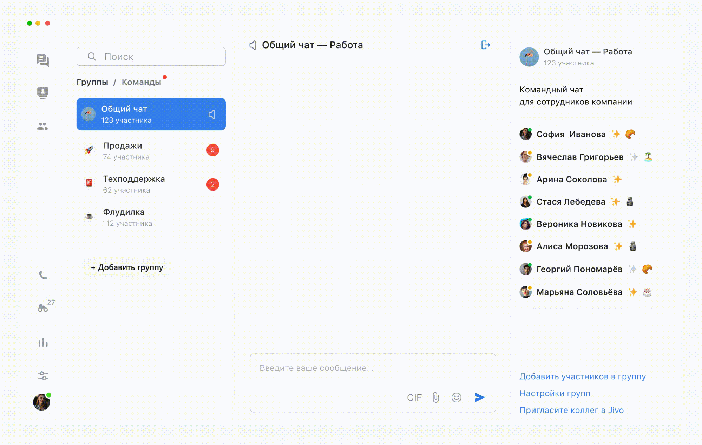Open the settings sliders icon
Image resolution: width=702 pixels, height=445 pixels.
pos(43,376)
